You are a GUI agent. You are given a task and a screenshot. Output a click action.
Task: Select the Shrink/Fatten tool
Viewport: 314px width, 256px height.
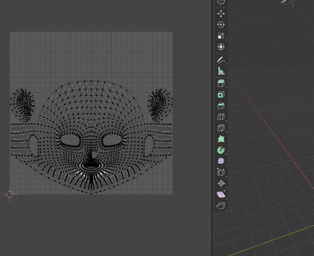tap(221, 183)
